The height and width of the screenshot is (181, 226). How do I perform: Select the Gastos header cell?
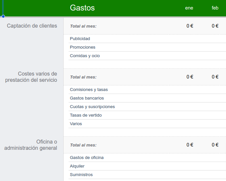[82, 8]
